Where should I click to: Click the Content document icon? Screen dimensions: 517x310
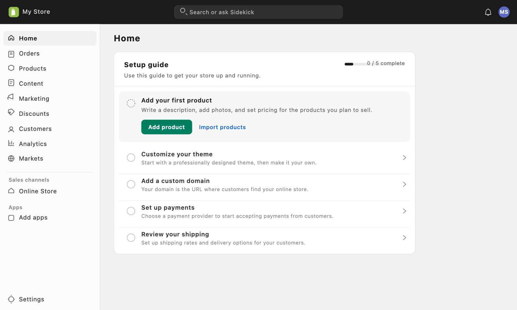pos(11,83)
